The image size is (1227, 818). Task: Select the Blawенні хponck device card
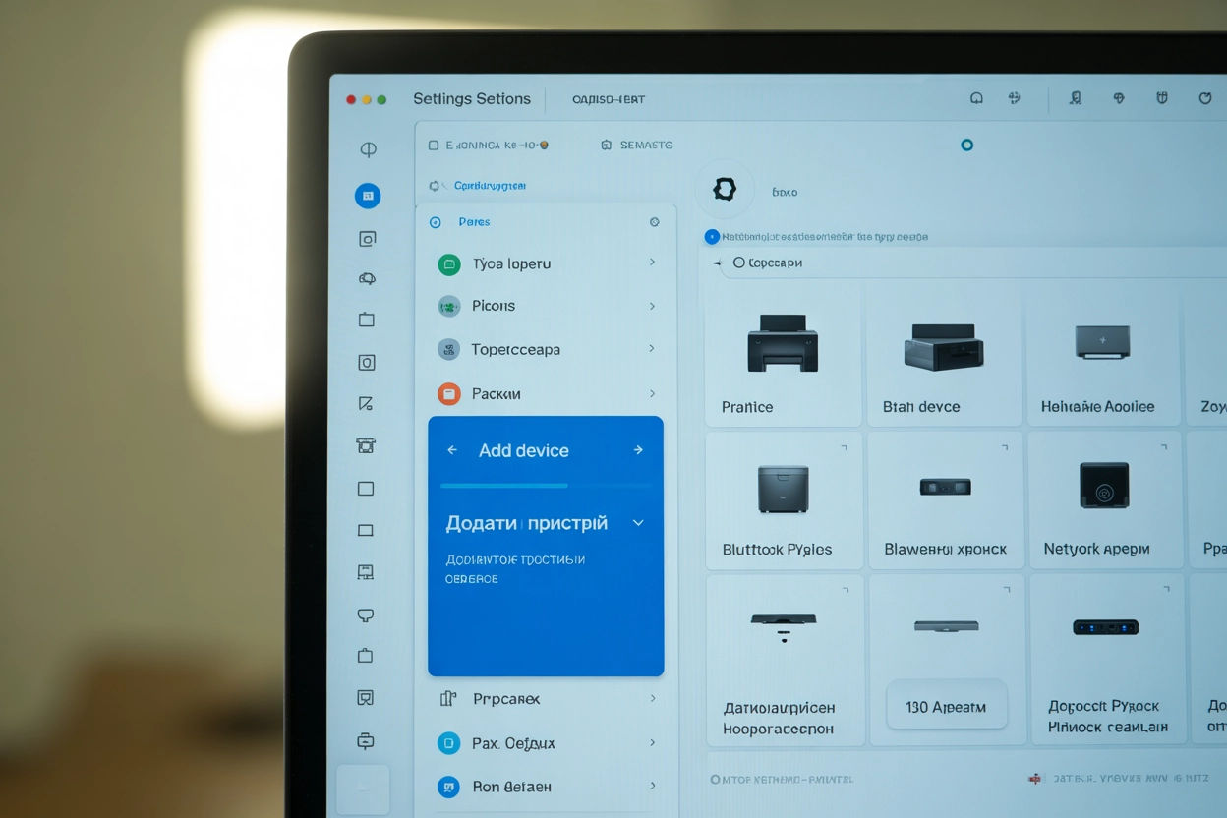pos(945,500)
